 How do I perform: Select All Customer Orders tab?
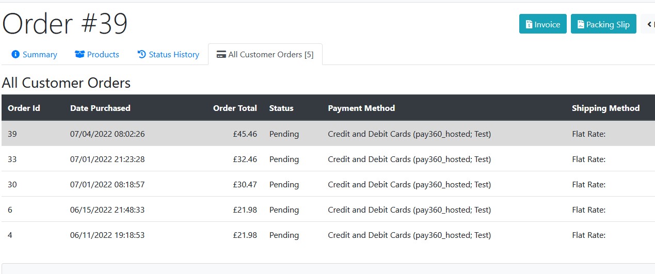tap(265, 54)
